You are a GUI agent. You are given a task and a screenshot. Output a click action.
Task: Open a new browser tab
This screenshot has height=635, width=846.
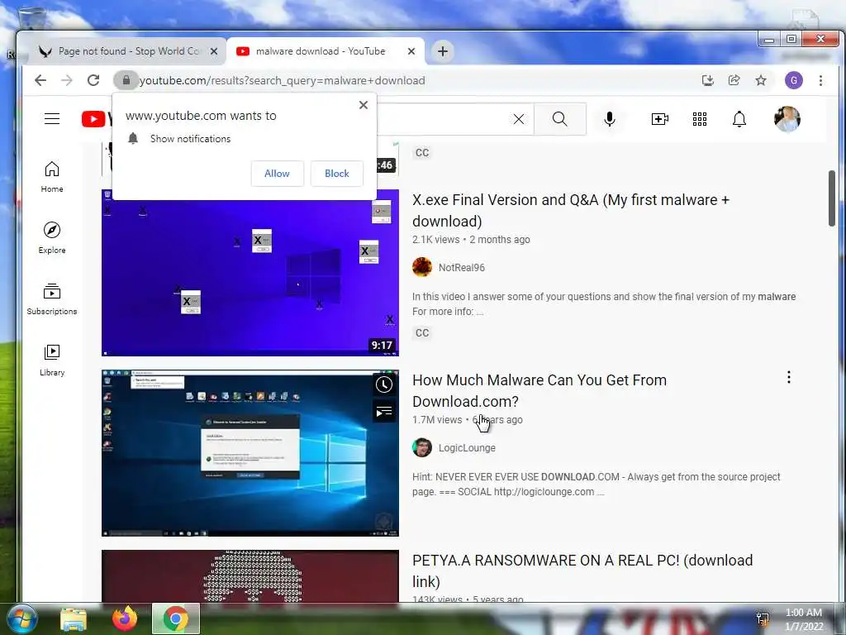pos(443,51)
